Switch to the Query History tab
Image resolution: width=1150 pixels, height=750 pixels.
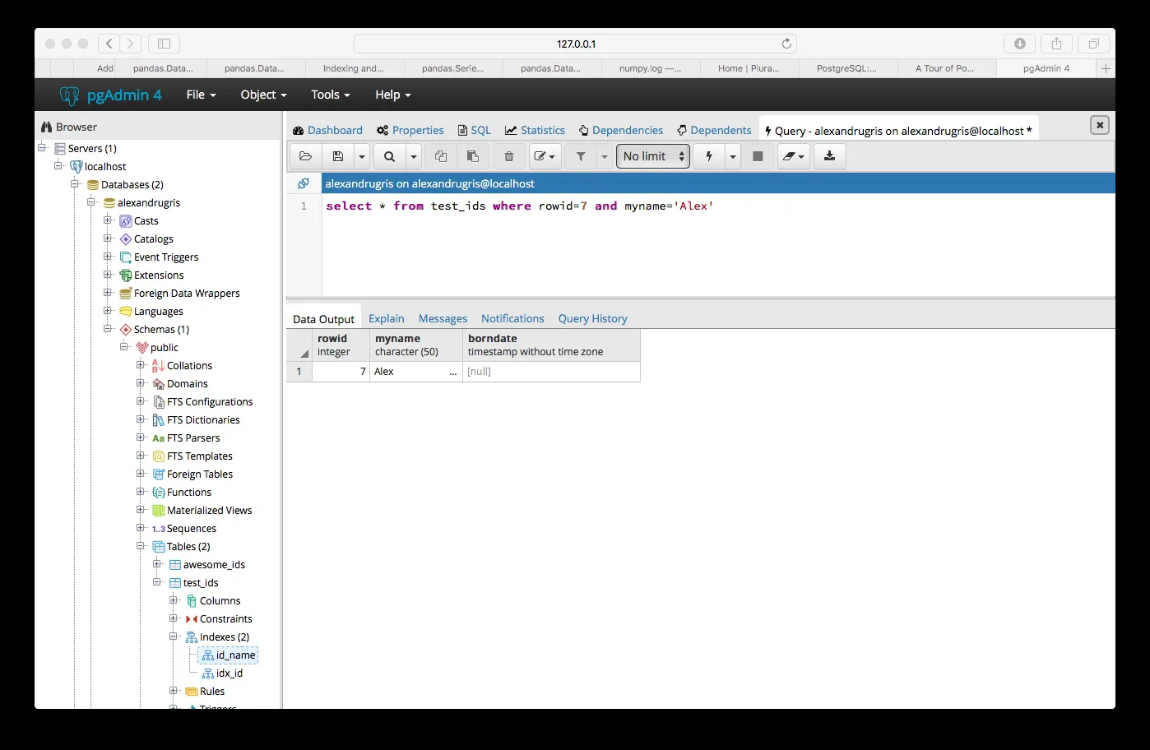[x=592, y=318]
